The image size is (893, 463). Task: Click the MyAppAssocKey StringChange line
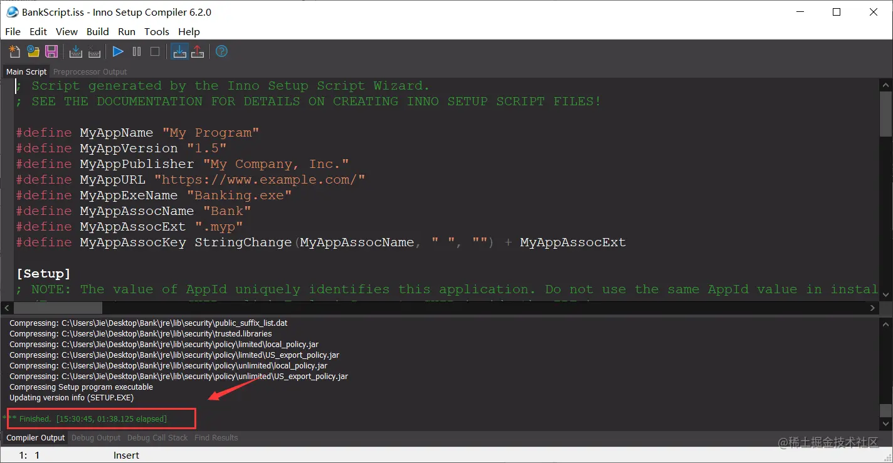[320, 242]
